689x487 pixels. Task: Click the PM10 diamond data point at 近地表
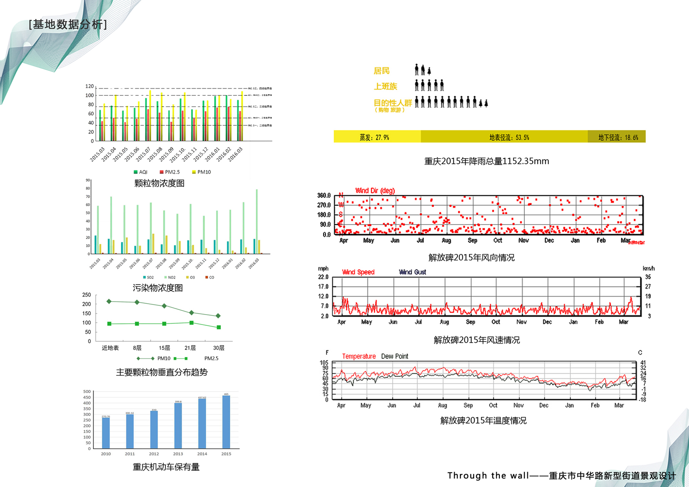click(x=109, y=301)
